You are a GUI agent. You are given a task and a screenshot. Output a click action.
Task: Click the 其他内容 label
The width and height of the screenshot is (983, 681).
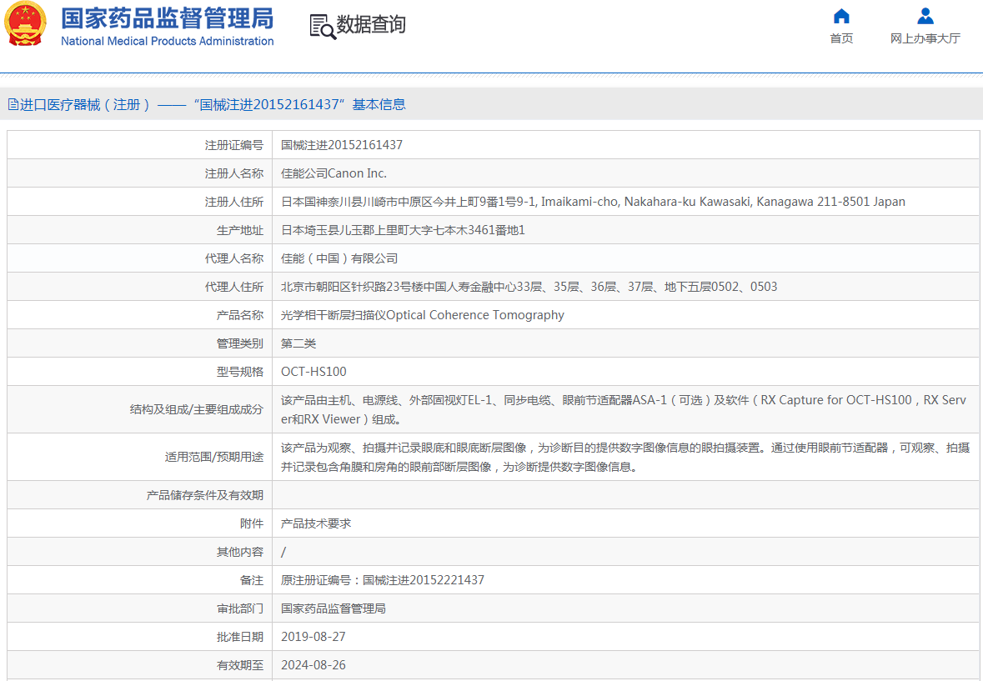[x=240, y=552]
